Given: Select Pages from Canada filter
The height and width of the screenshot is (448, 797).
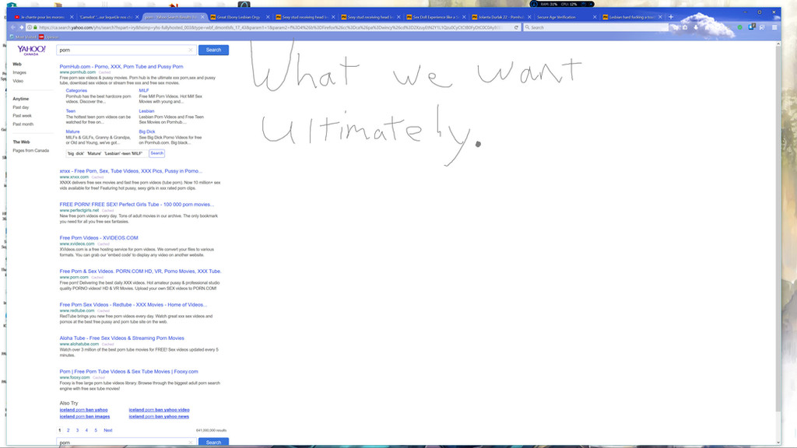Looking at the screenshot, I should (31, 150).
